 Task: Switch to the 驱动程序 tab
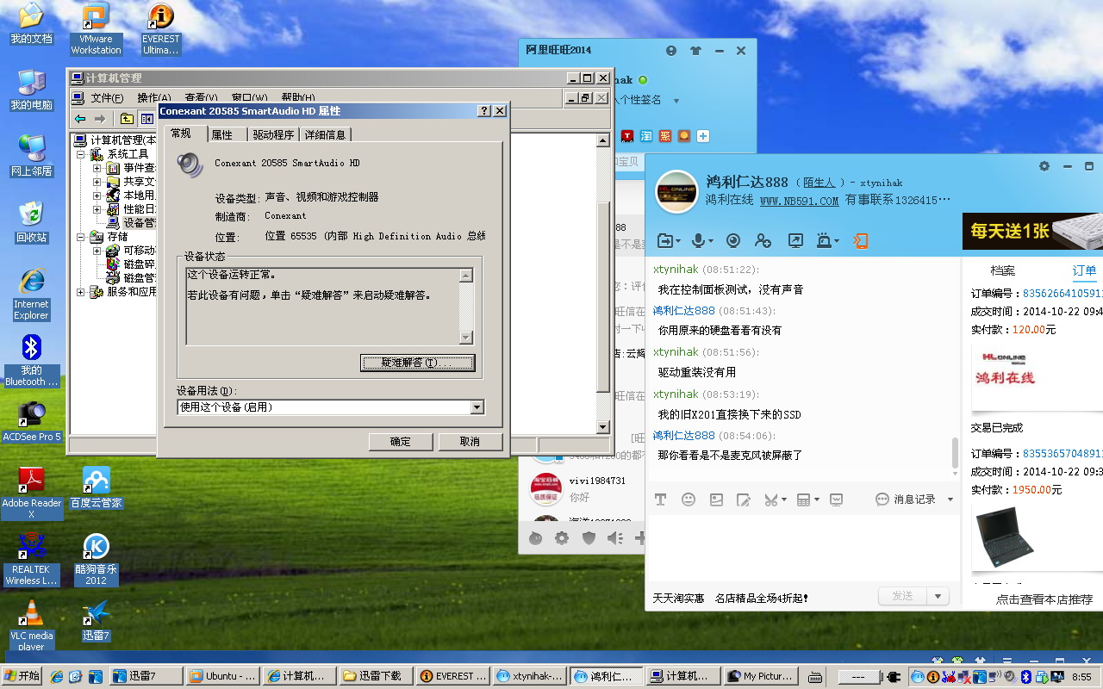pyautogui.click(x=273, y=134)
